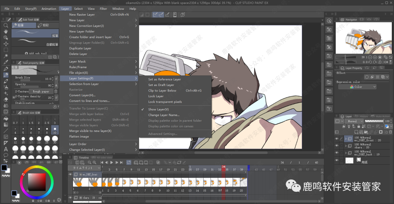Open the Expression color dropdown
The image size is (394, 204).
point(357,87)
